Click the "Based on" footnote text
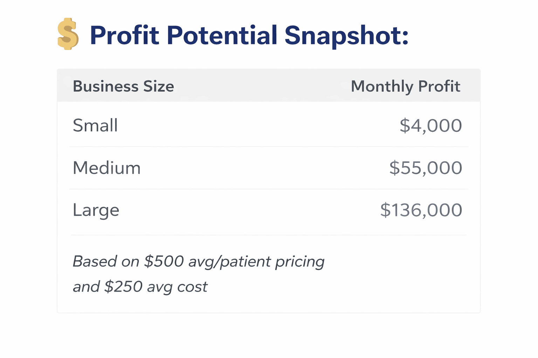Image resolution: width=538 pixels, height=358 pixels. pos(106,261)
